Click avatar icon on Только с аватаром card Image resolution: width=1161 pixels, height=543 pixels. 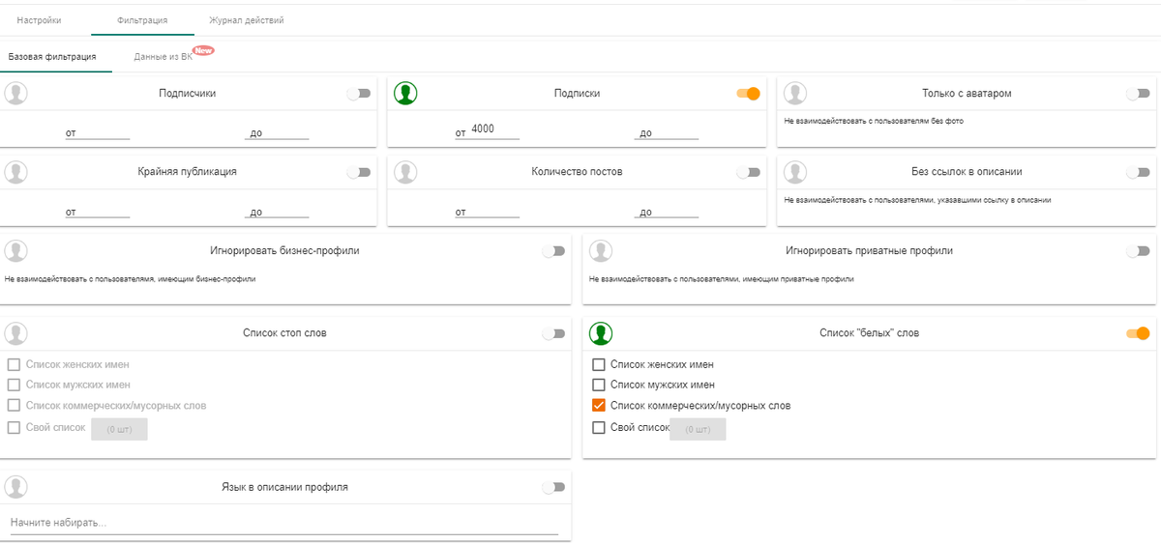click(794, 93)
